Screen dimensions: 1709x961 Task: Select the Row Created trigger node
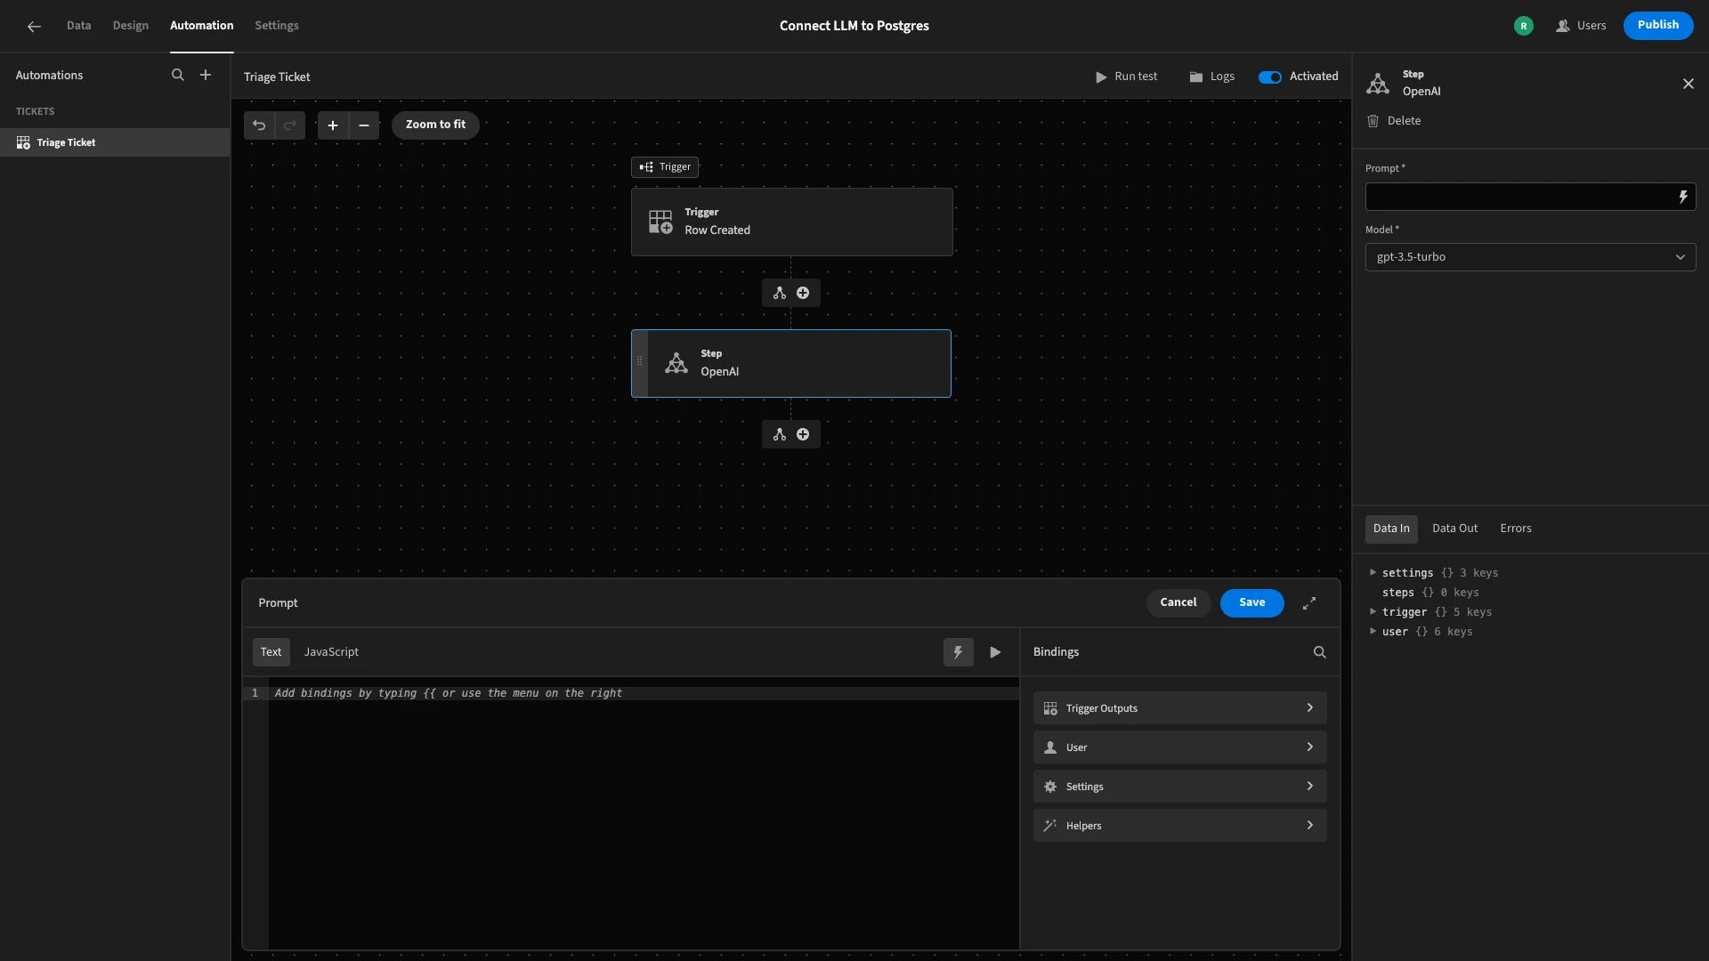pos(791,222)
